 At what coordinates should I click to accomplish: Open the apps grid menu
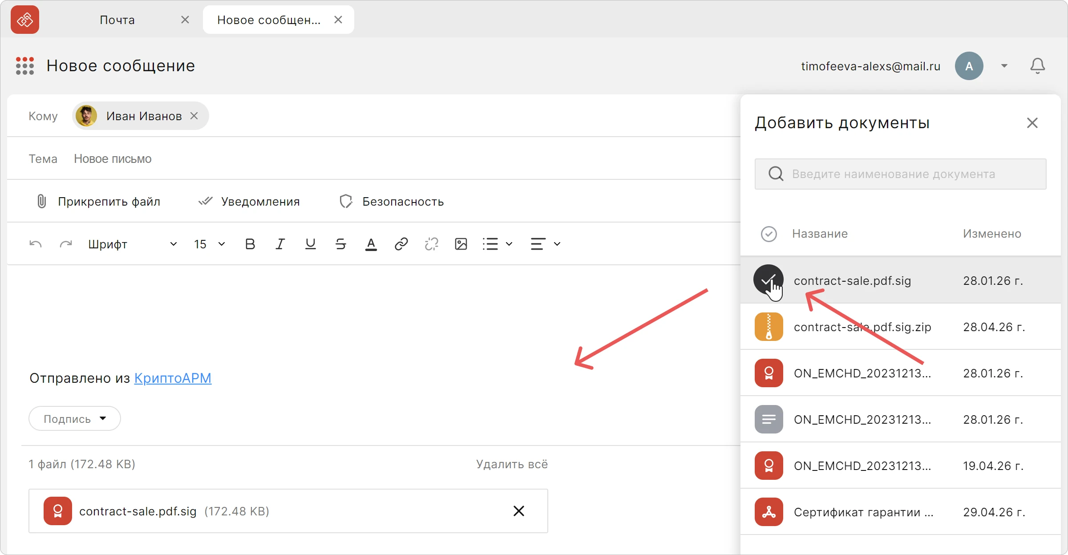[25, 66]
